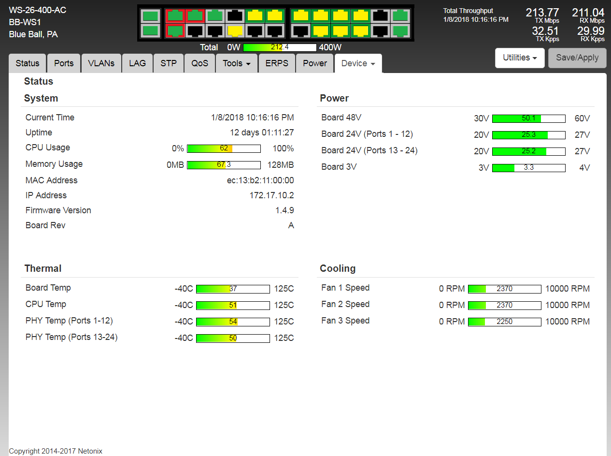Click the IP address 172.17.10.2

pos(271,195)
